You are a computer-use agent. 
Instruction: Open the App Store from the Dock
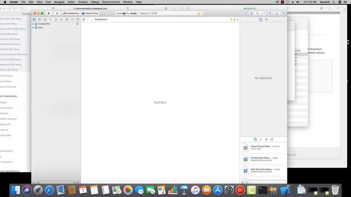tap(218, 190)
